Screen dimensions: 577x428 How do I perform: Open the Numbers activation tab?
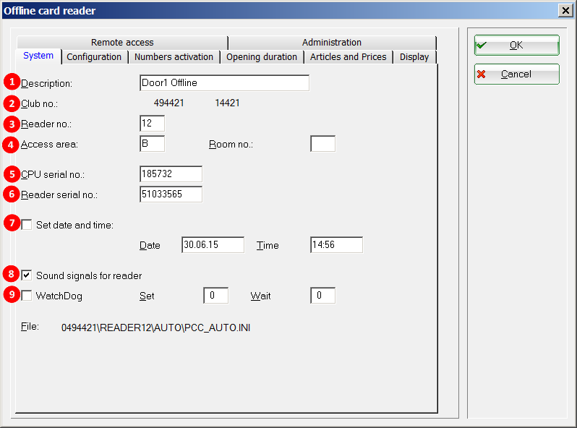pos(174,57)
